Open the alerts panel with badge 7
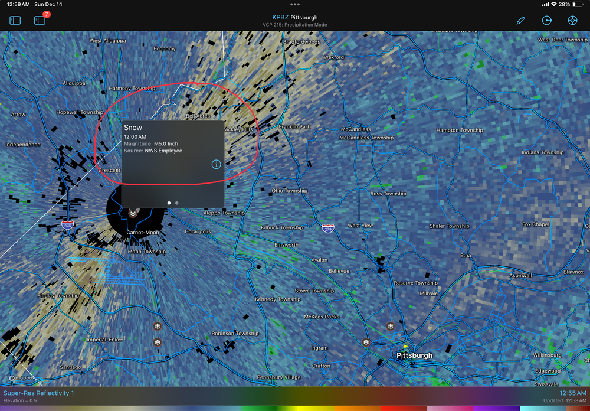 (x=40, y=21)
